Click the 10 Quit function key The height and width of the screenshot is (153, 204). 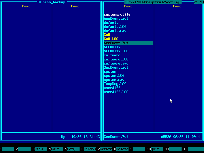pyautogui.click(x=155, y=149)
